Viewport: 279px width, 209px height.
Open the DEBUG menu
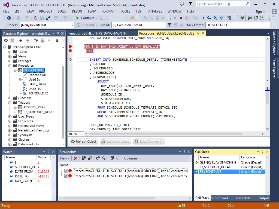point(77,11)
